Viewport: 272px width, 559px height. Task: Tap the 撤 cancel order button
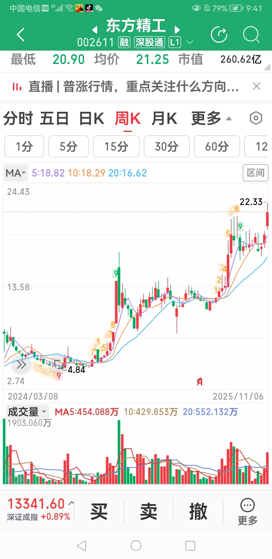pyautogui.click(x=198, y=511)
